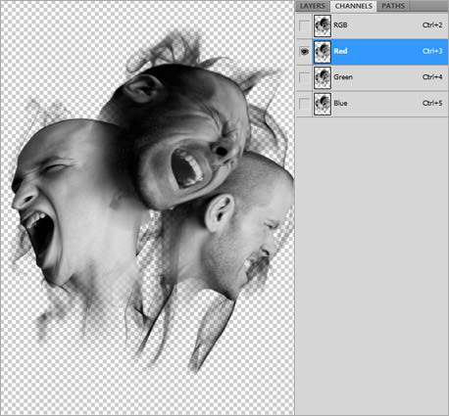The image size is (449, 416).
Task: Click the ear of the top head
Action: point(142,89)
